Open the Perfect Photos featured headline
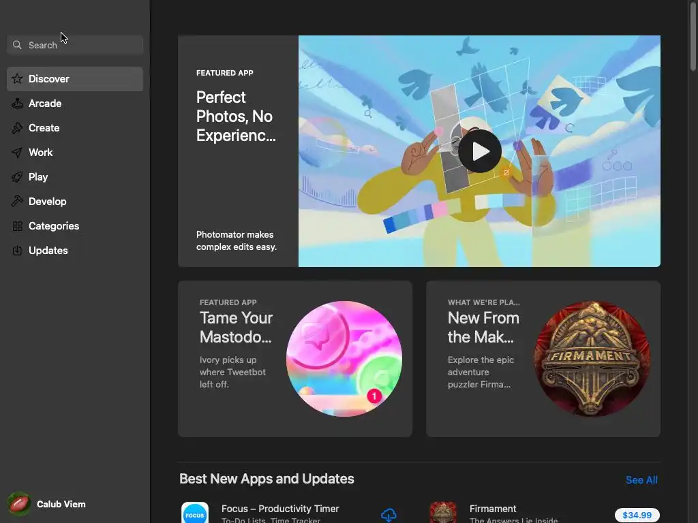698x523 pixels. tap(236, 116)
